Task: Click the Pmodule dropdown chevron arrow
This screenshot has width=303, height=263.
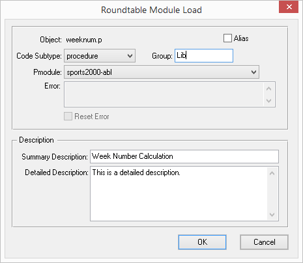Action: coord(253,72)
